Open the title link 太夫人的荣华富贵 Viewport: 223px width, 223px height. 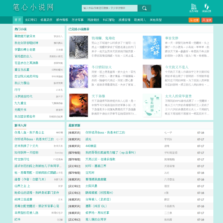(178, 96)
